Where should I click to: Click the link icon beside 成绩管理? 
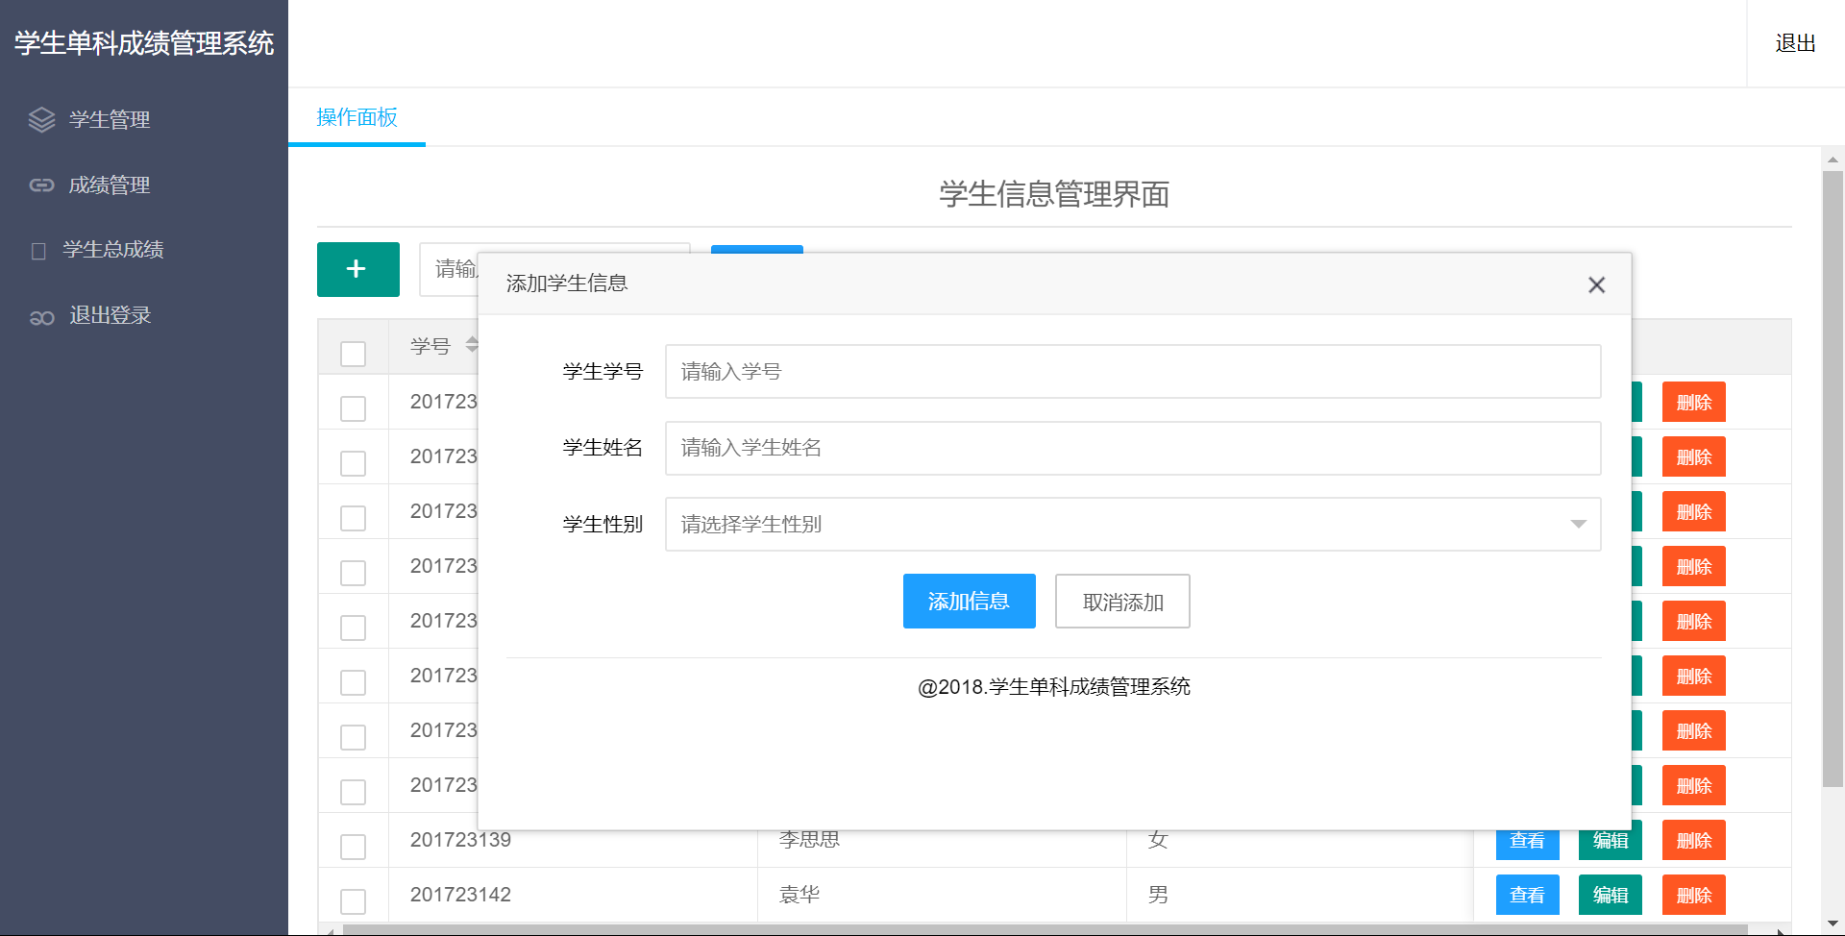[x=41, y=185]
